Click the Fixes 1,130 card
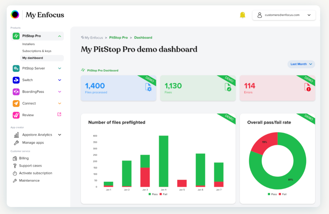 pyautogui.click(x=198, y=88)
